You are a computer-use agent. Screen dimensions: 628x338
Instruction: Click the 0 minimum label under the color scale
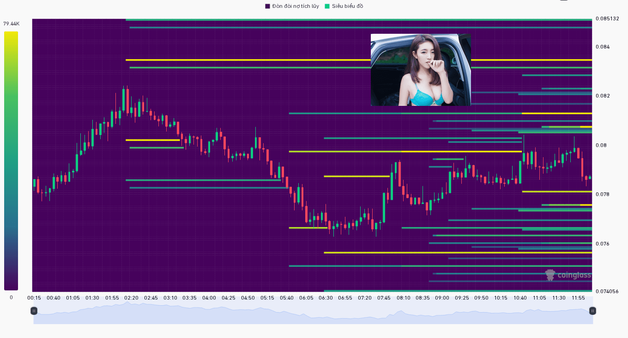pyautogui.click(x=11, y=297)
